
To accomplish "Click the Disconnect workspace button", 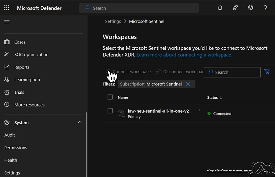I will 180,71.
